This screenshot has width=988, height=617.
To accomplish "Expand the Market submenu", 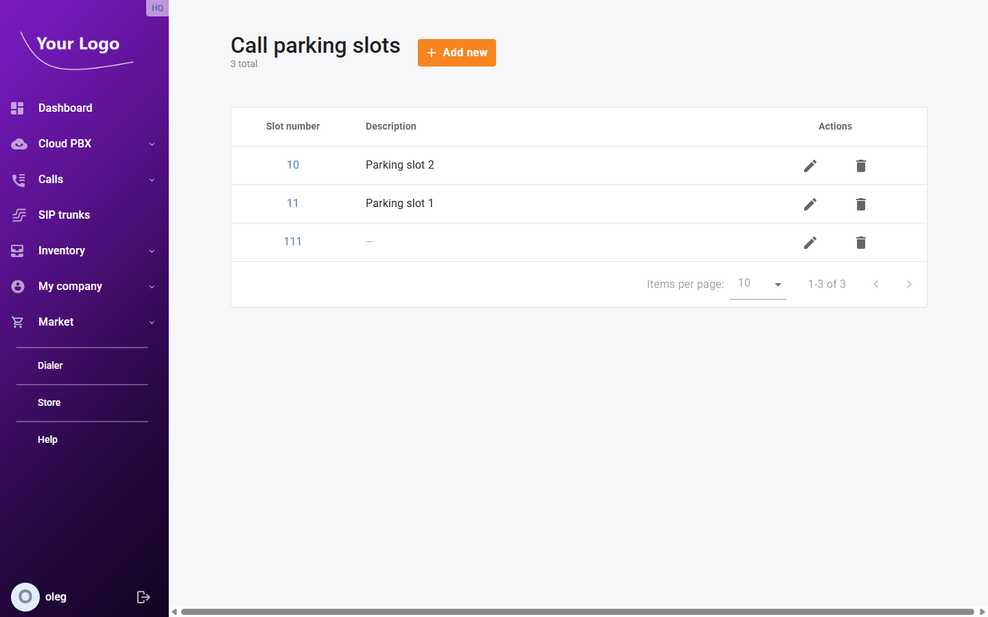I will 152,322.
